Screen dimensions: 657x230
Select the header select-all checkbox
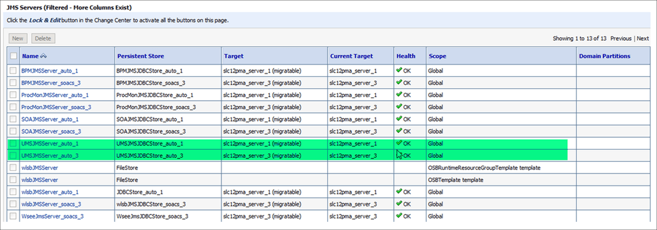click(x=13, y=56)
